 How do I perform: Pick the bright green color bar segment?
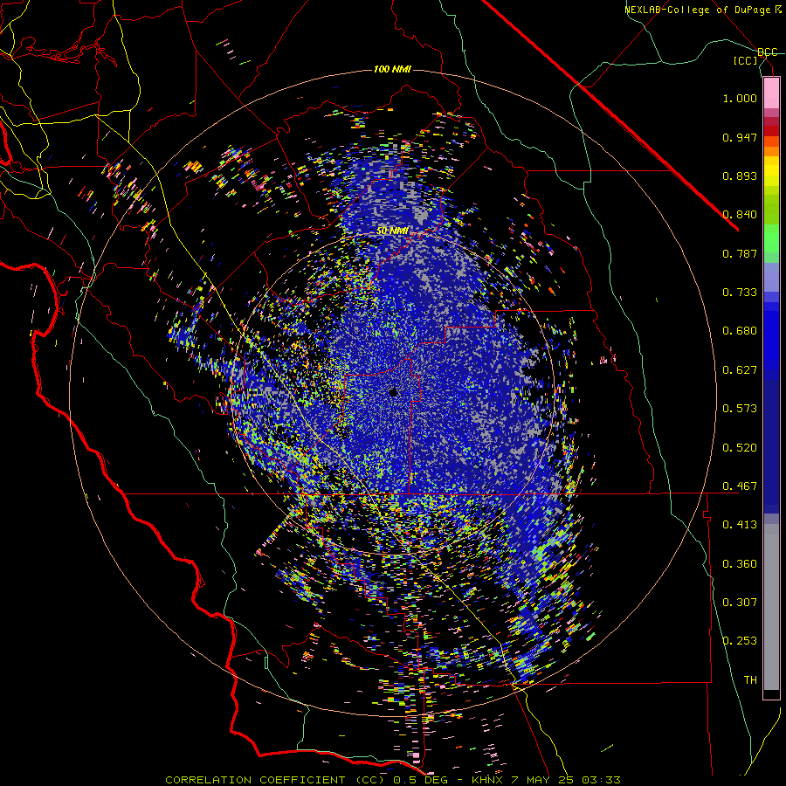pyautogui.click(x=771, y=238)
